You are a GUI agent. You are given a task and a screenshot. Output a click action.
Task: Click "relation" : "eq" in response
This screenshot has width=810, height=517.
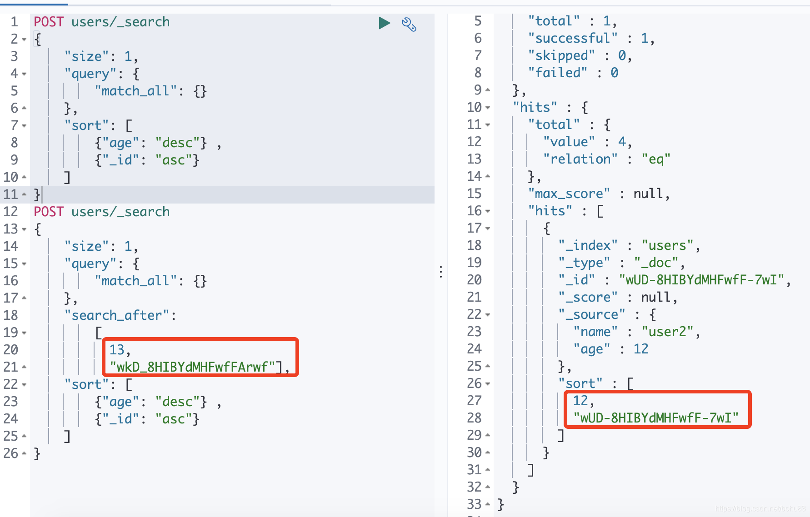pos(607,159)
